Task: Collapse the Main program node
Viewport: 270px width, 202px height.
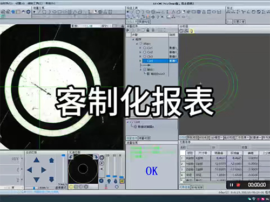Action: tap(137, 44)
